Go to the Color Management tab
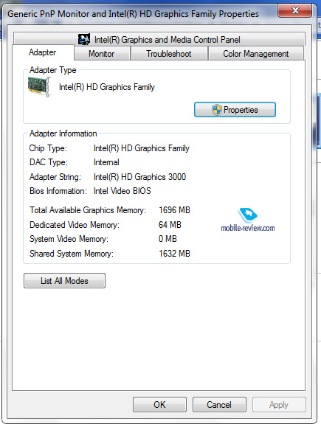Screen dimensions: 321x427 pos(256,54)
